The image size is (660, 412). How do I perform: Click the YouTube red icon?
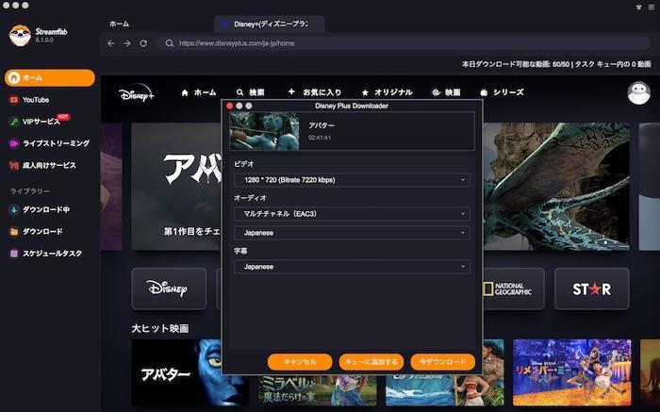click(x=14, y=100)
